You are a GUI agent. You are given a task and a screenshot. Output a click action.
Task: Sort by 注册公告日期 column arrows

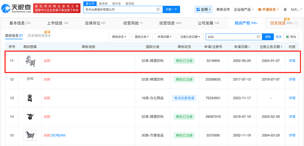pos(281,47)
